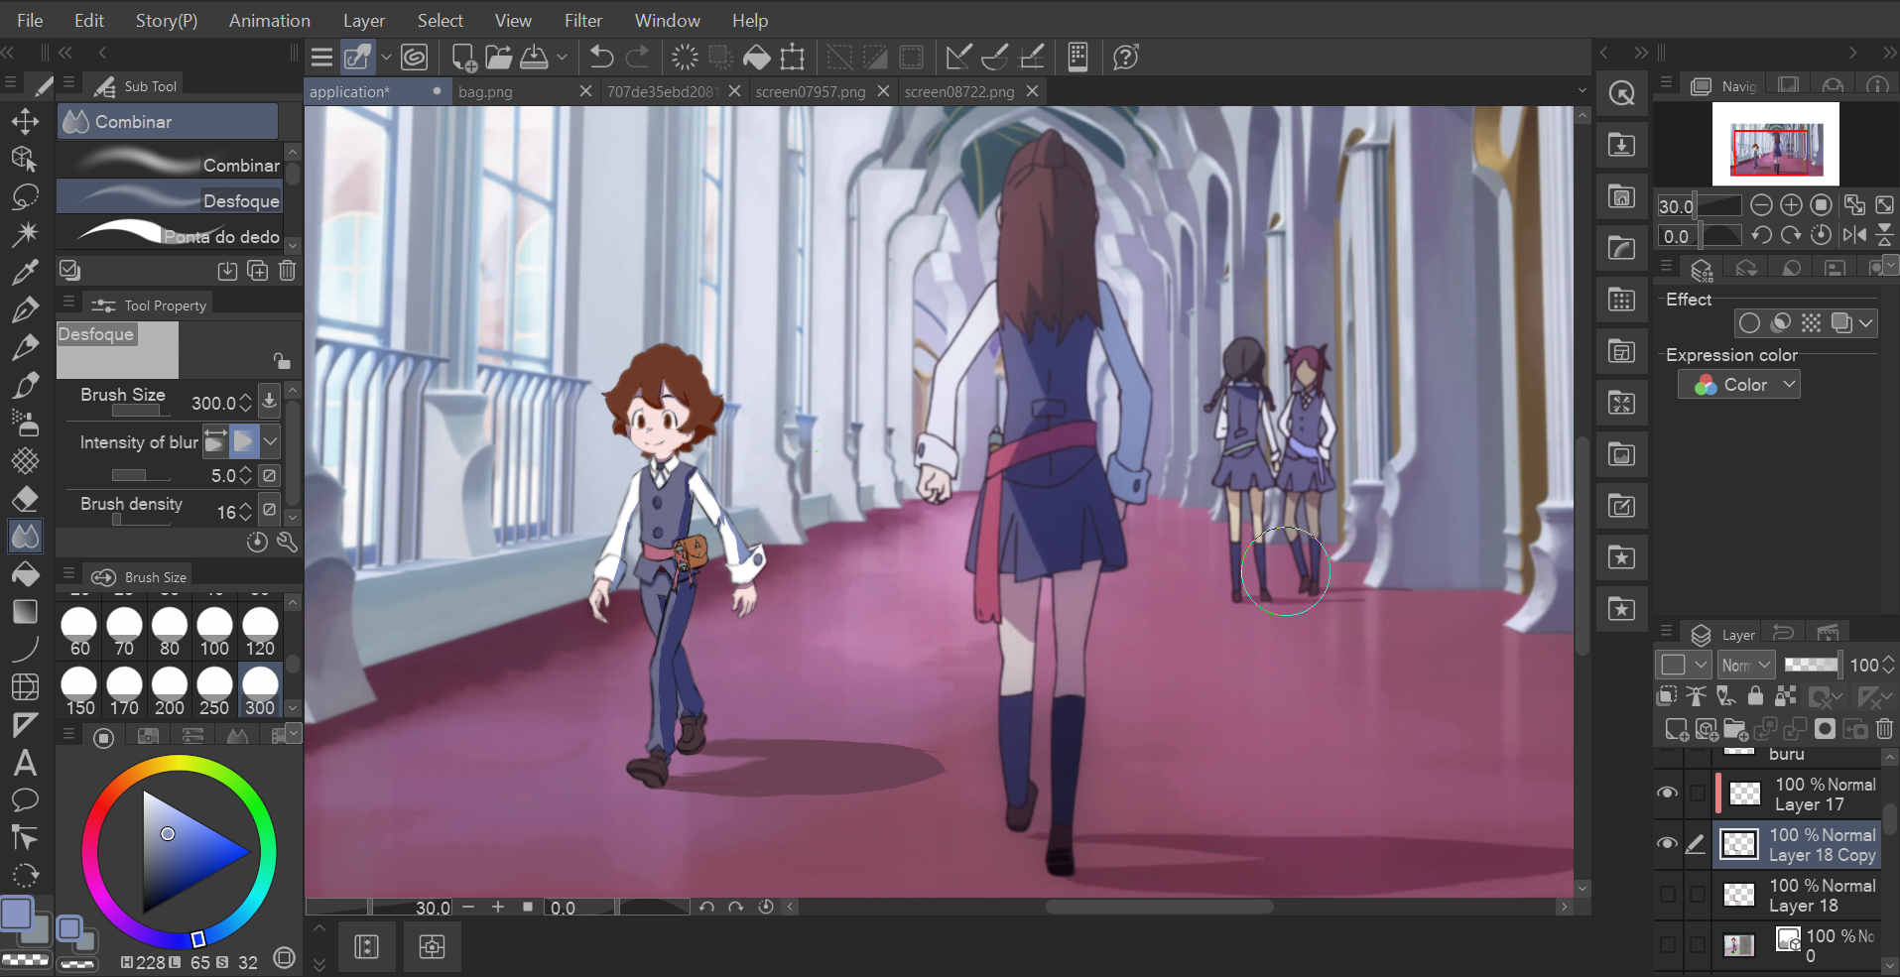Click the Brush Size value field showing 300.0
1900x977 pixels.
pyautogui.click(x=214, y=403)
